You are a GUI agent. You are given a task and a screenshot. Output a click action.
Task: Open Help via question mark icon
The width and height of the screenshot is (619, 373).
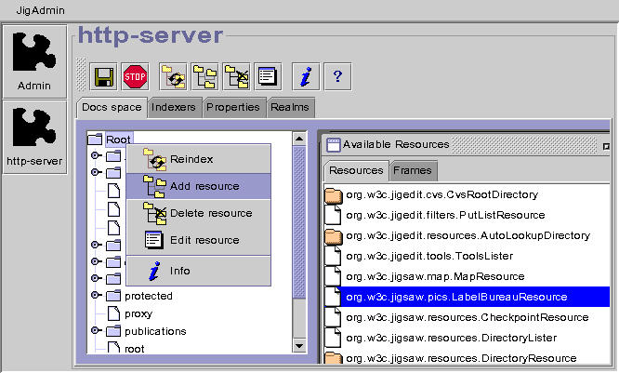[x=336, y=75]
